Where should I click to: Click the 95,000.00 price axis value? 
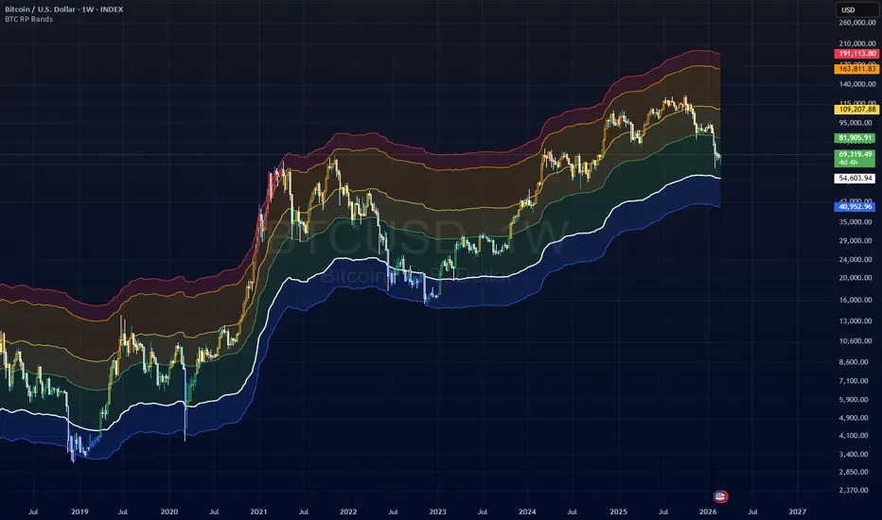tap(857, 123)
